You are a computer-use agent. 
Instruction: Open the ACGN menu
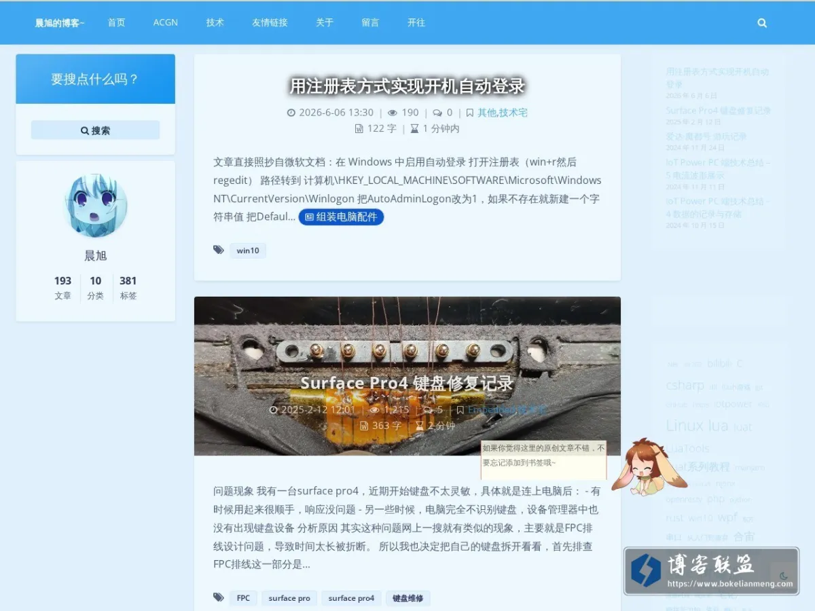(x=166, y=22)
